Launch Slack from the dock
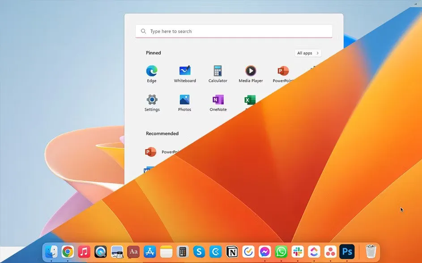The width and height of the screenshot is (422, 263). tap(298, 252)
